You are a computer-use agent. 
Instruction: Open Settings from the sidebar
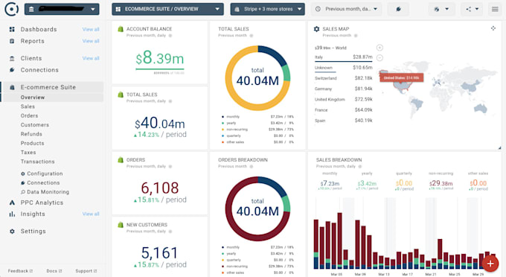click(x=33, y=231)
